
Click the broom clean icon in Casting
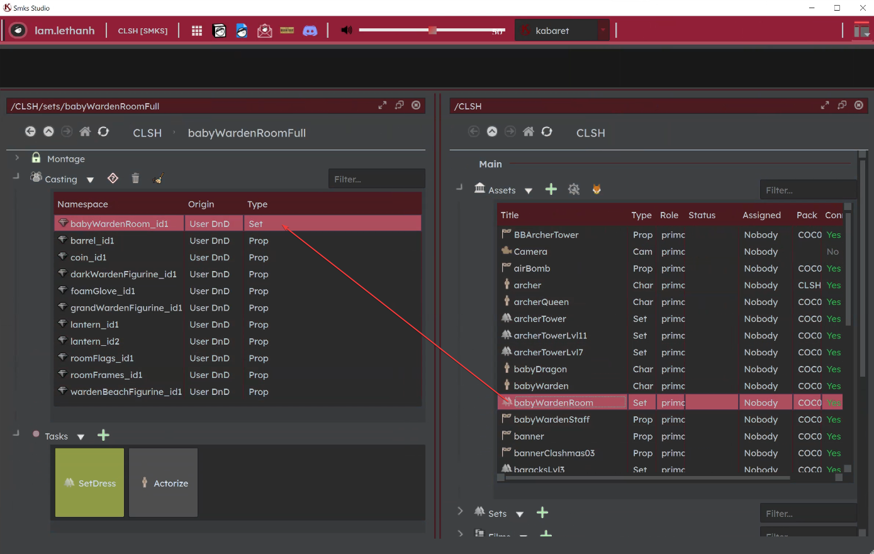click(x=159, y=179)
